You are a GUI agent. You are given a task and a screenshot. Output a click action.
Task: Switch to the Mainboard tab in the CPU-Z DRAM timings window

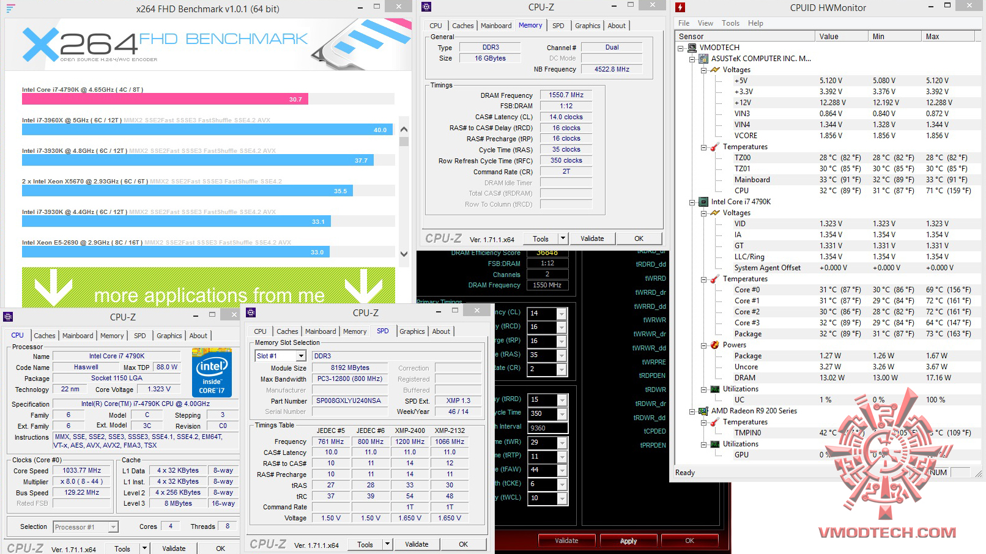[x=496, y=26]
